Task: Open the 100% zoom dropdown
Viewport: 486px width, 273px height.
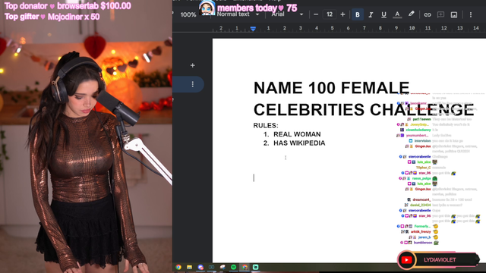Action: [188, 14]
